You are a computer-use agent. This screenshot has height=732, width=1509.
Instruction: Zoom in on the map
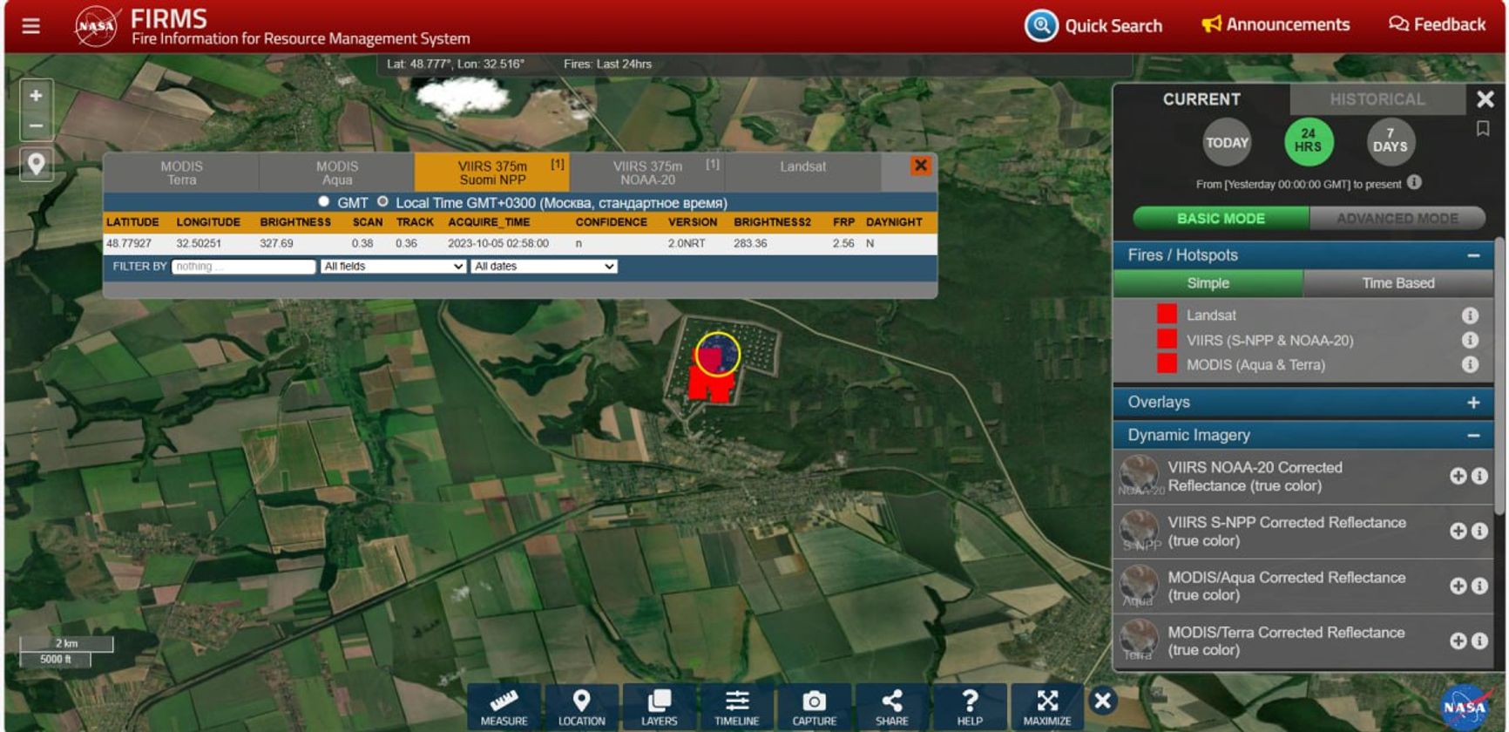[x=36, y=96]
